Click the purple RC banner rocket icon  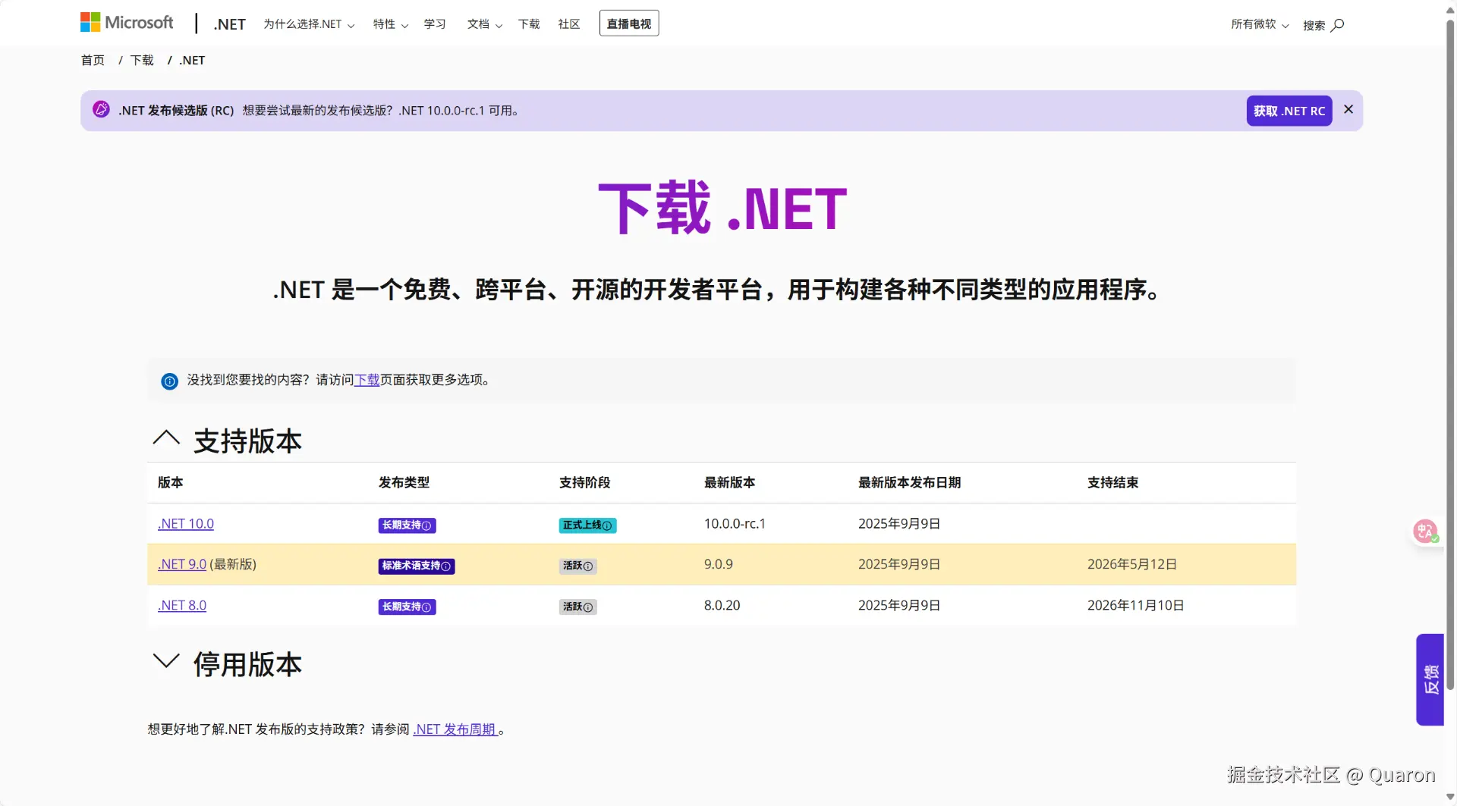pos(101,109)
